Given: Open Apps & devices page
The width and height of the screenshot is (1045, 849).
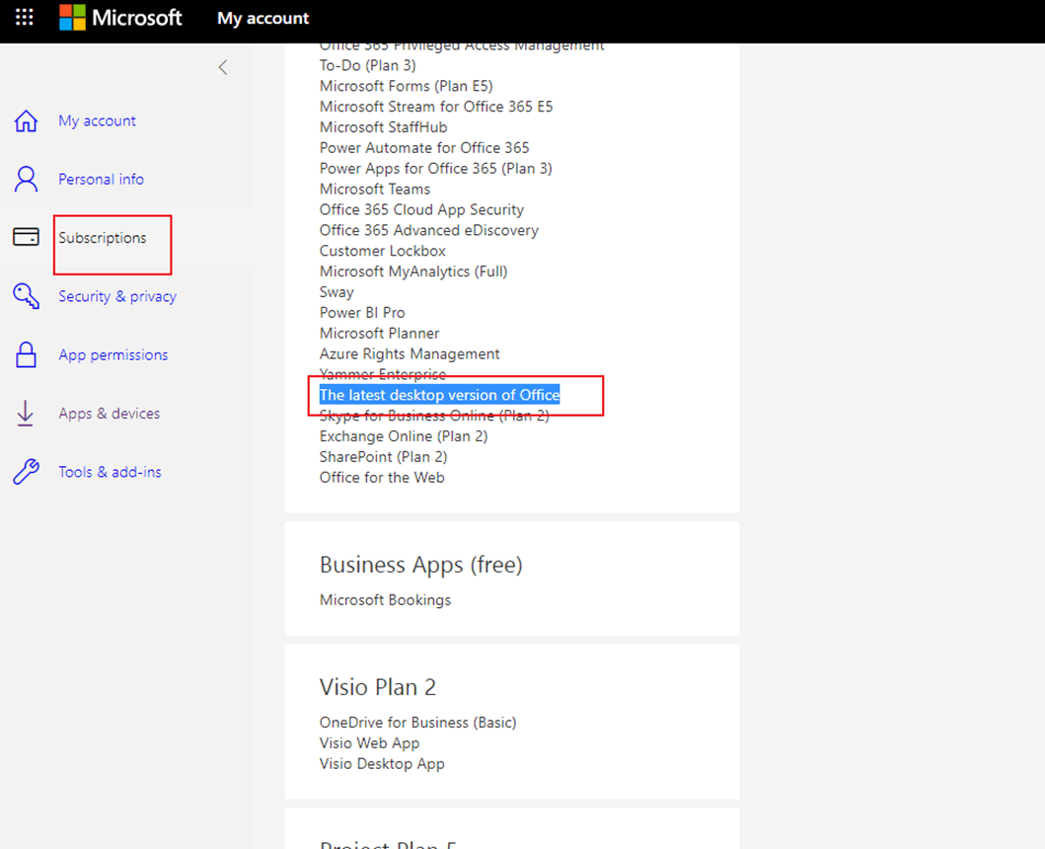Looking at the screenshot, I should [110, 414].
